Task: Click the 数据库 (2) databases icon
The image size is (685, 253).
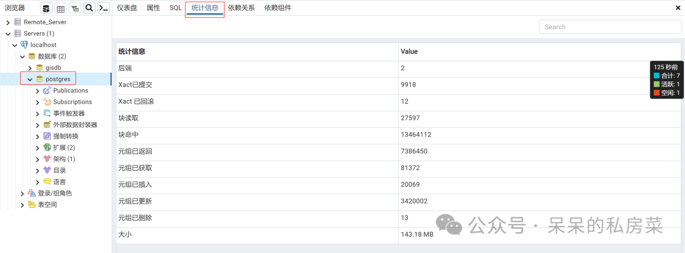Action: pos(32,56)
